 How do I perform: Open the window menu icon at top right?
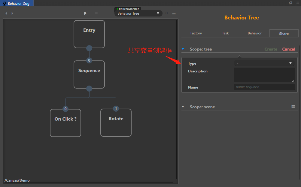coord(298,3)
